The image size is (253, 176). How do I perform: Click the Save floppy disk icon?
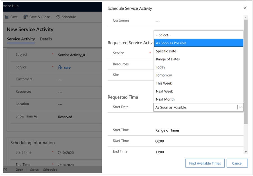tap(7, 17)
